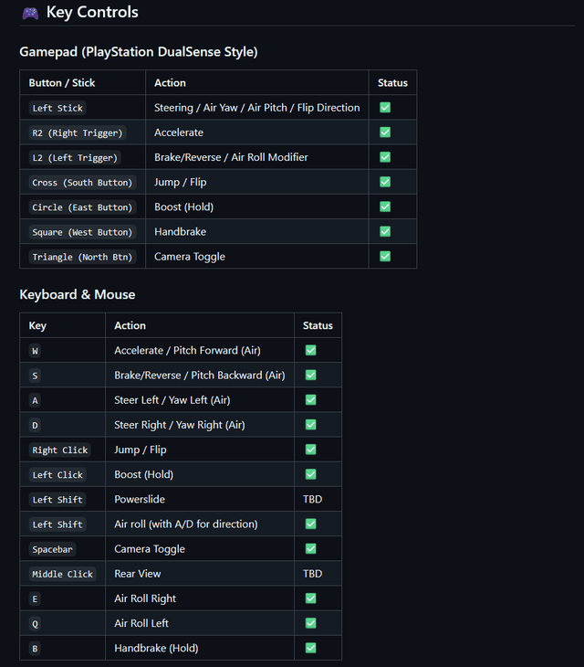This screenshot has height=667, width=584.
Task: Click the Keyboard & Mouse heading
Action: 78,294
